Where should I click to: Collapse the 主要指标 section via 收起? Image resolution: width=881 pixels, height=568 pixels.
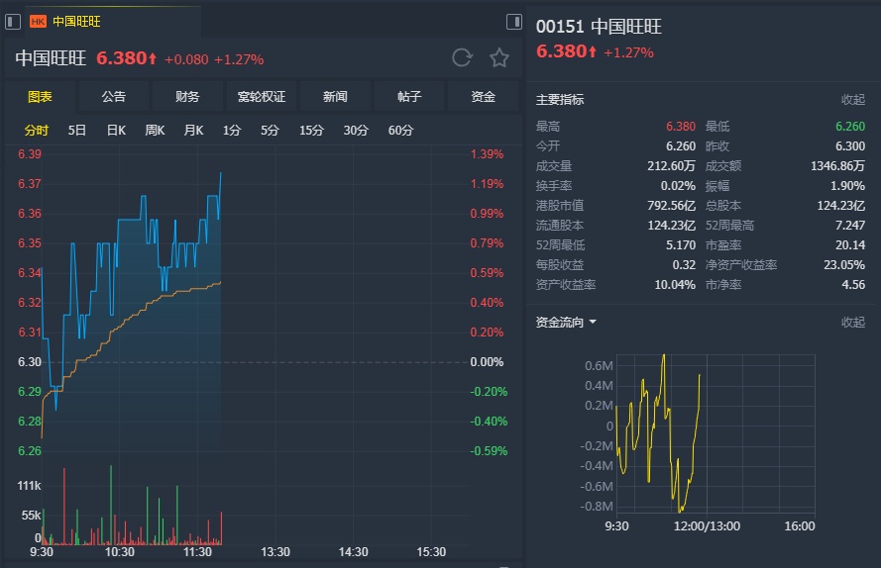coord(853,99)
